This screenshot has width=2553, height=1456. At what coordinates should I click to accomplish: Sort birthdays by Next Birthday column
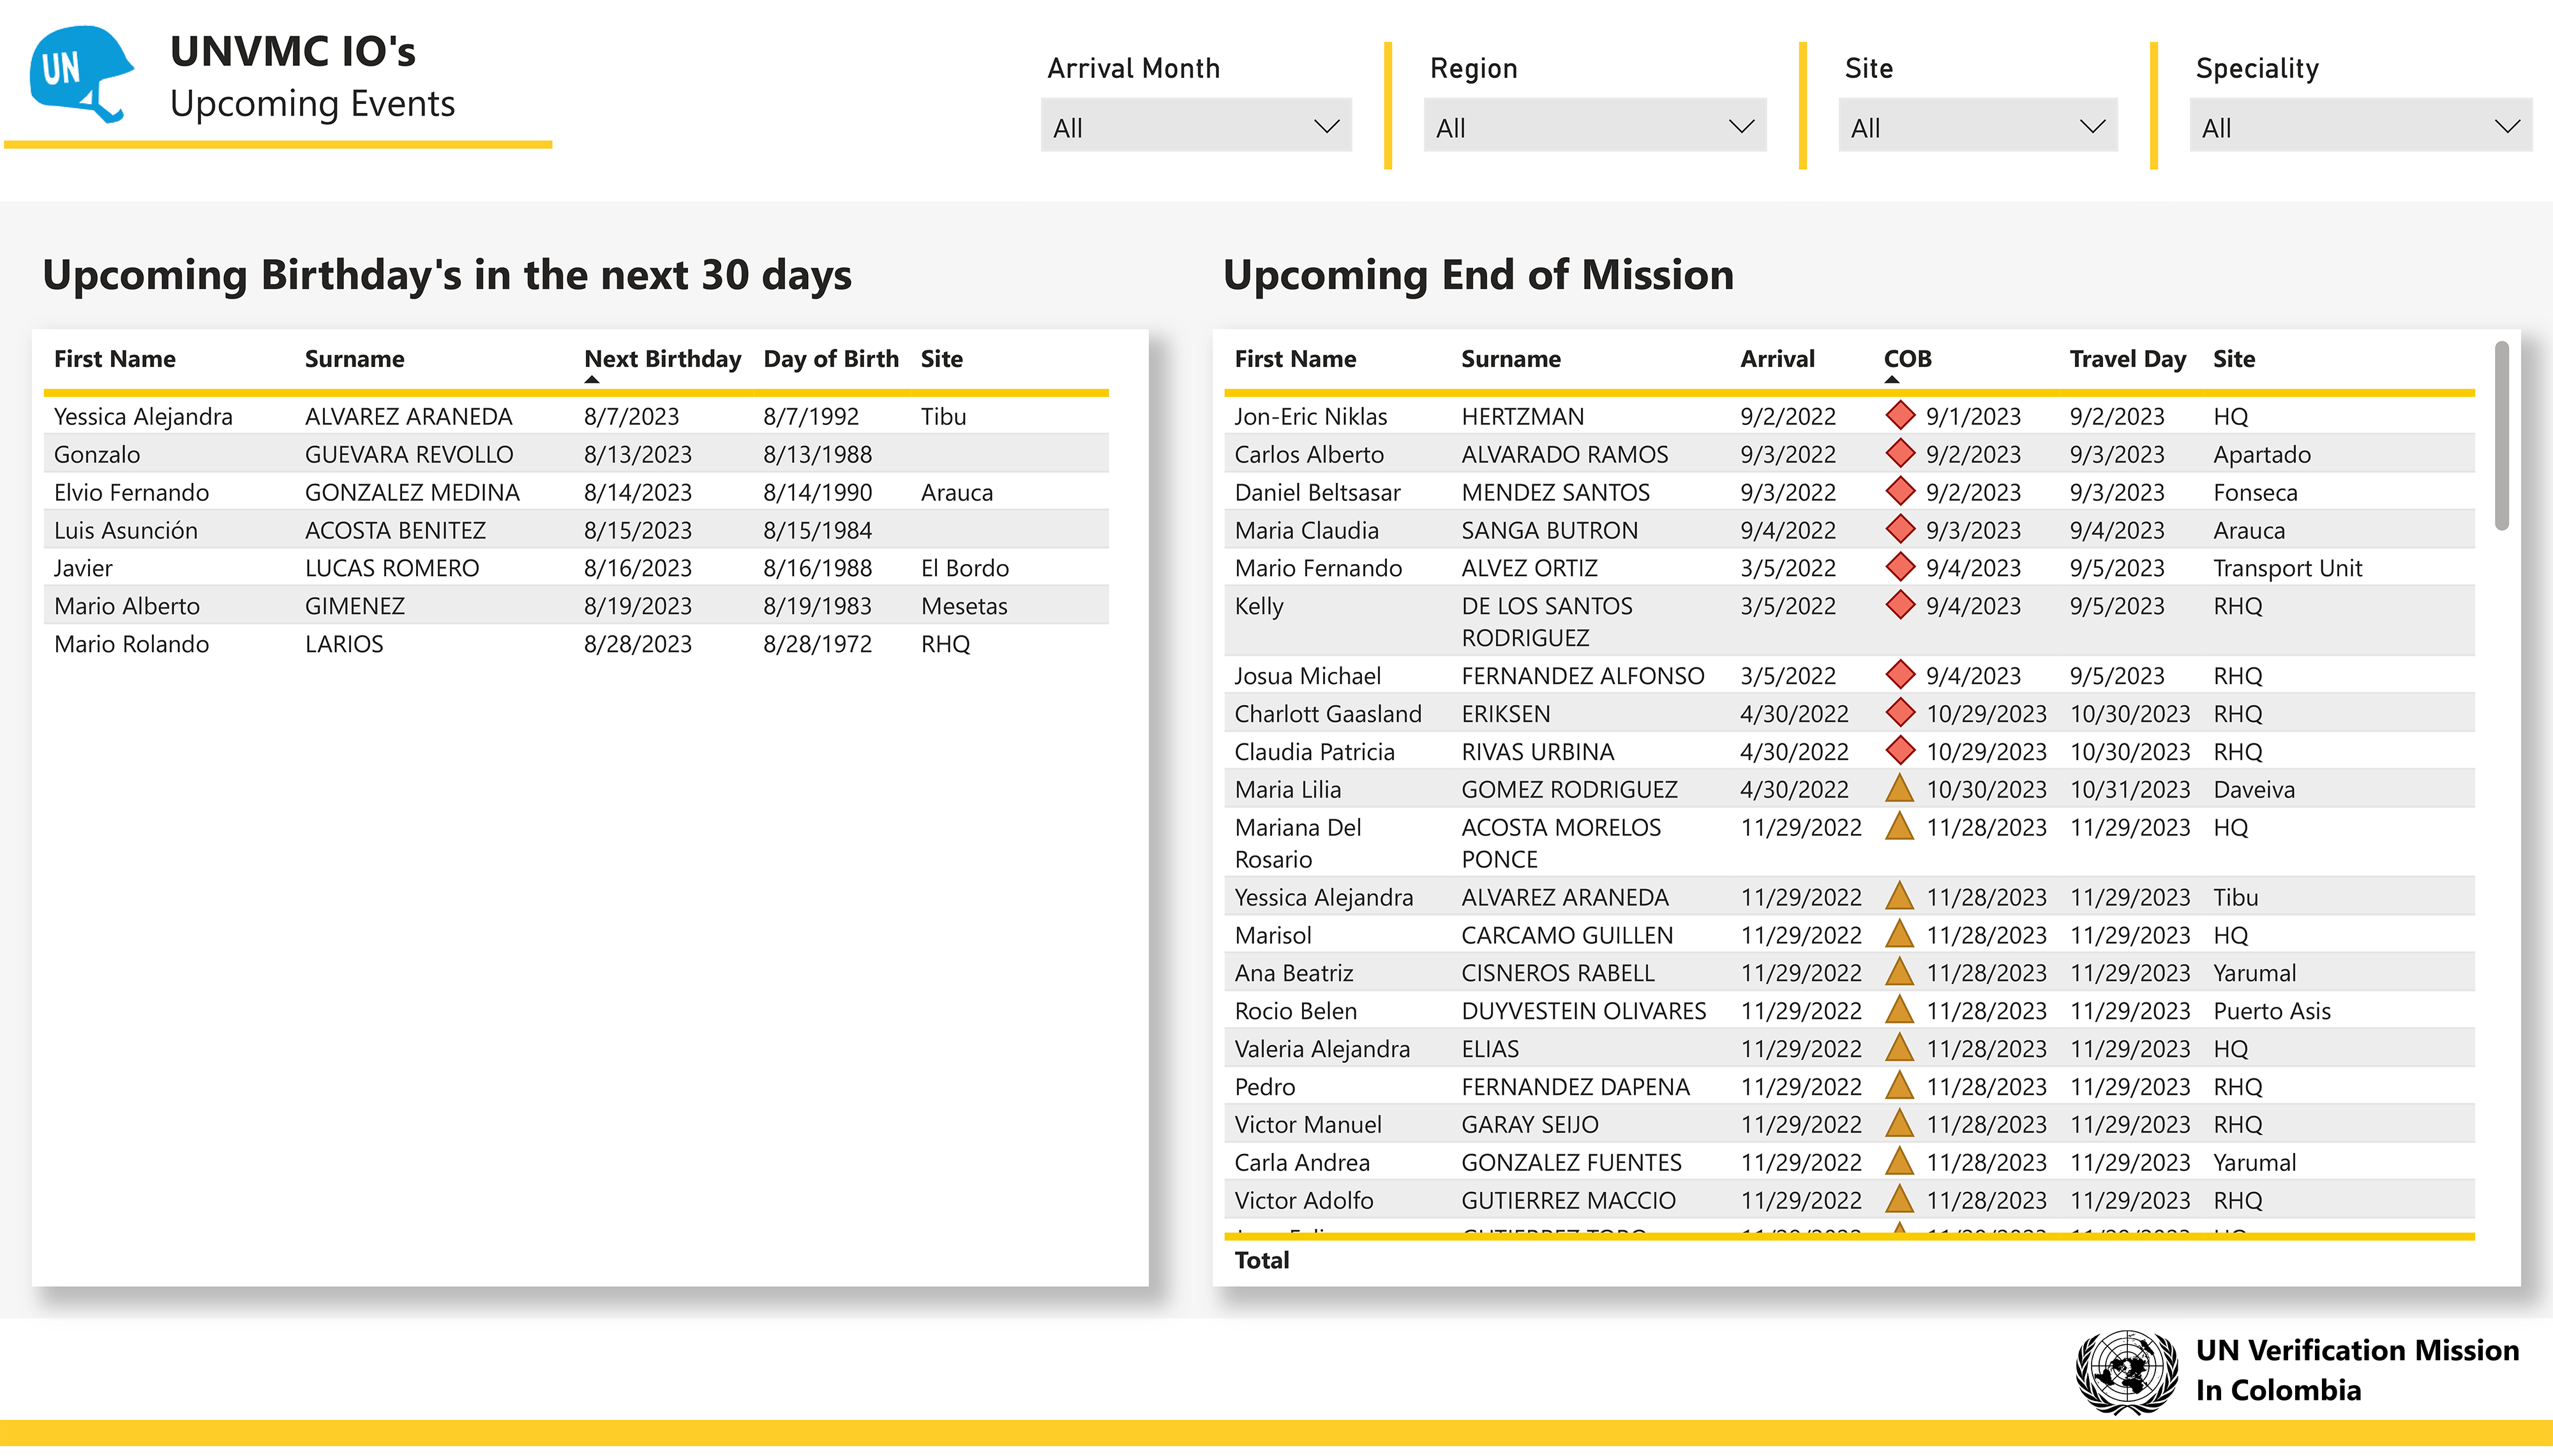(662, 359)
